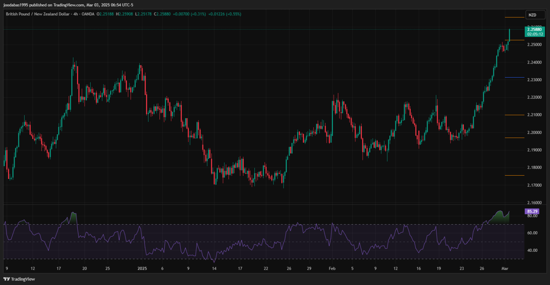Click the orange level line near 2.21000
Screen dimensions: 550x285
514,115
